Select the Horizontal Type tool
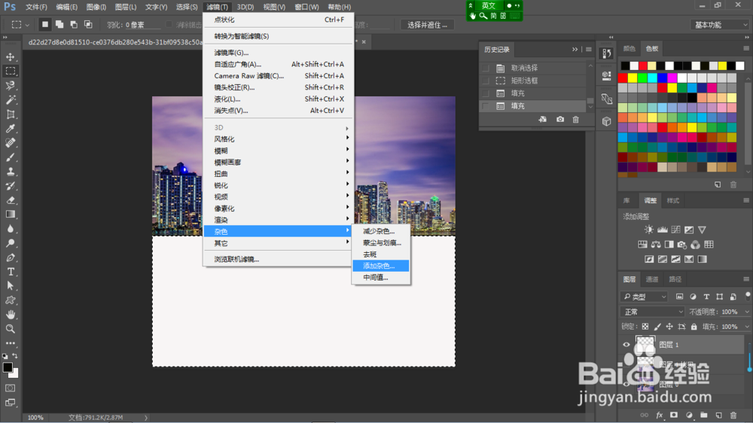 (x=10, y=272)
